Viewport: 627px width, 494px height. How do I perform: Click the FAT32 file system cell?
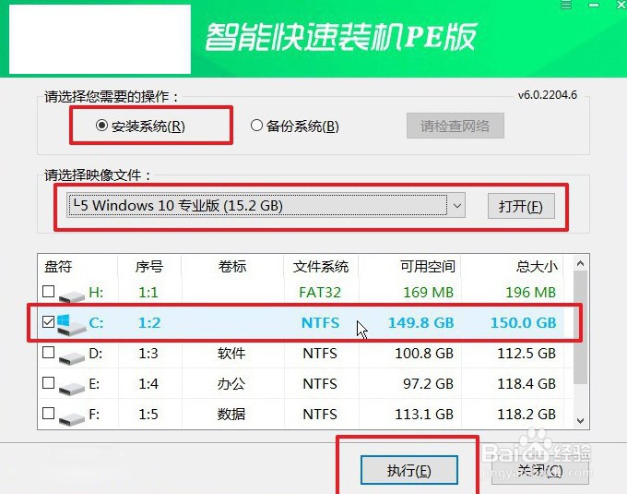[320, 292]
